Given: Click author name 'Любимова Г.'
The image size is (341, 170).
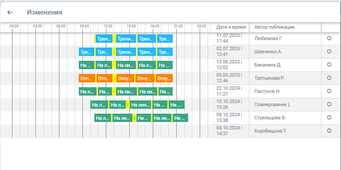Looking at the screenshot, I should 268,38.
